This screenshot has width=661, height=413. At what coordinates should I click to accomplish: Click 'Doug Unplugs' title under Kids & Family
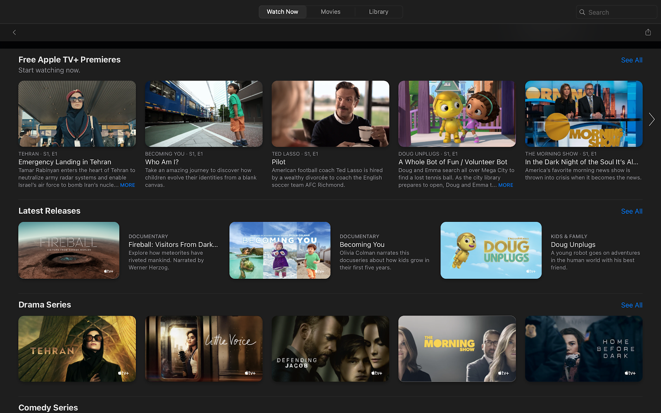[x=573, y=244]
